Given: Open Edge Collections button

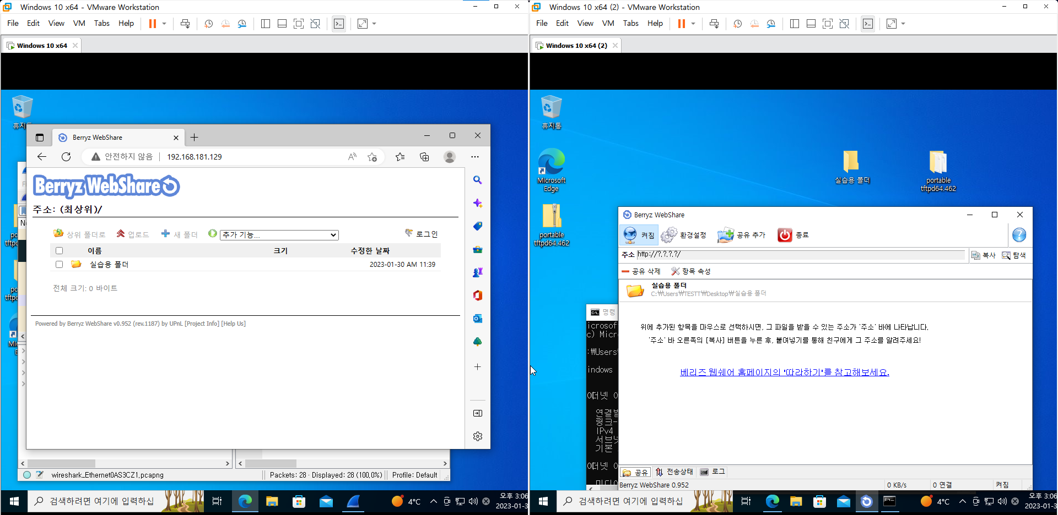Looking at the screenshot, I should [424, 157].
